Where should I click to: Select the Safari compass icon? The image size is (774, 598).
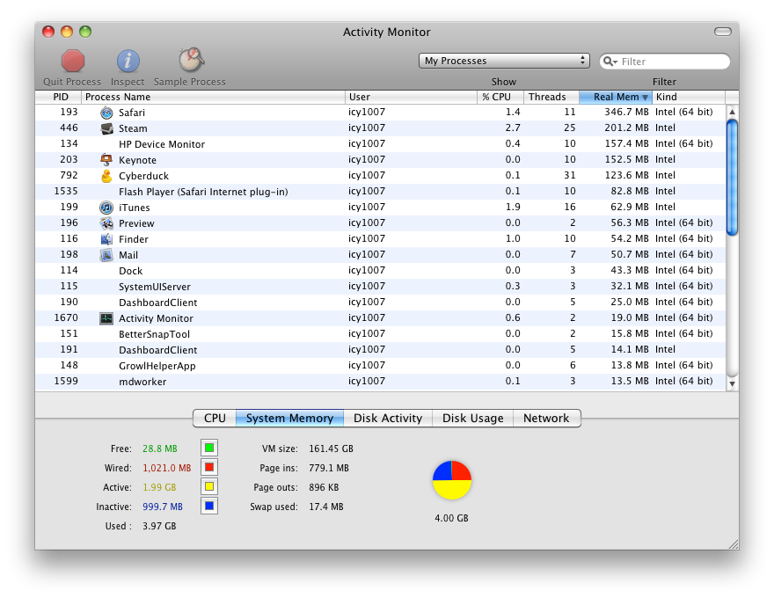(106, 113)
